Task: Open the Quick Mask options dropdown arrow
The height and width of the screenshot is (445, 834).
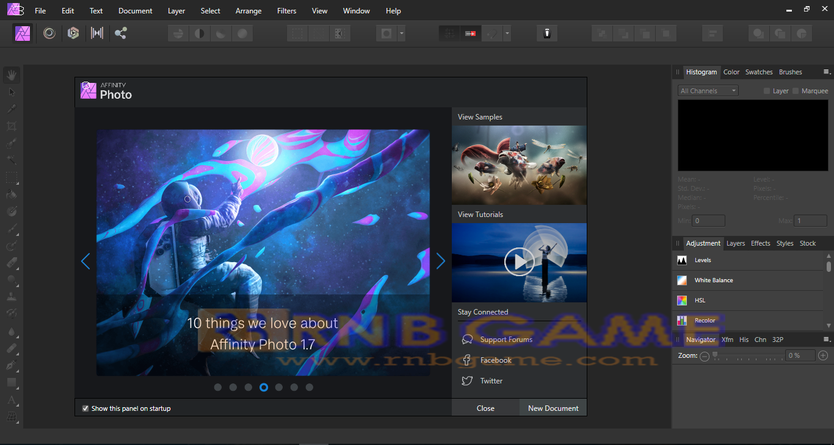Action: coord(401,33)
